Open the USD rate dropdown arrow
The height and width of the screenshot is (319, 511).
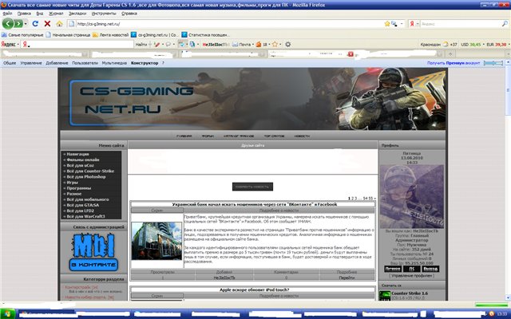483,45
